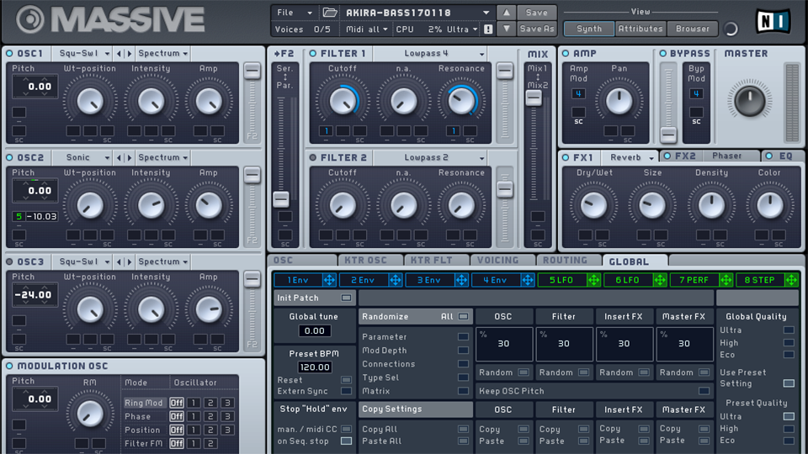
Task: Click the OSC1 Wt-position knob
Action: pyautogui.click(x=90, y=100)
